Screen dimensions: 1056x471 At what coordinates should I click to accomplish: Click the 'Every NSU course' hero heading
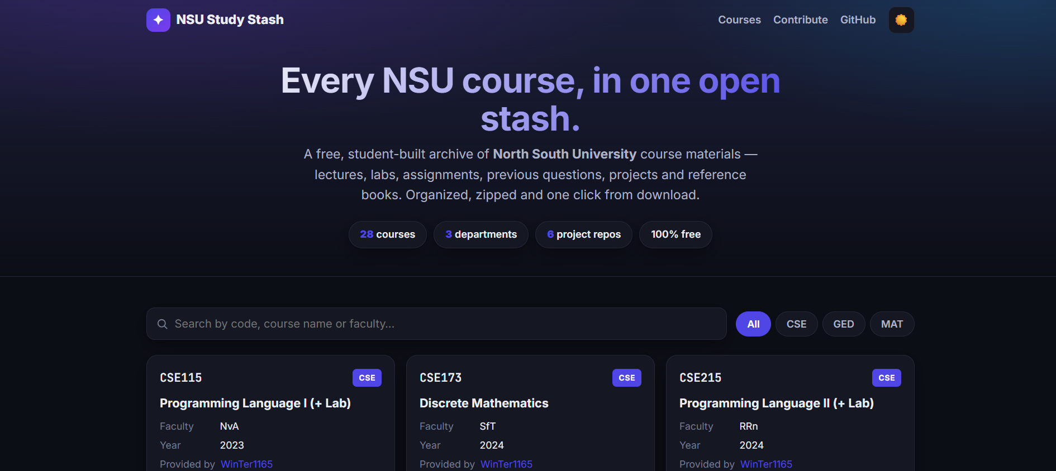coord(530,99)
